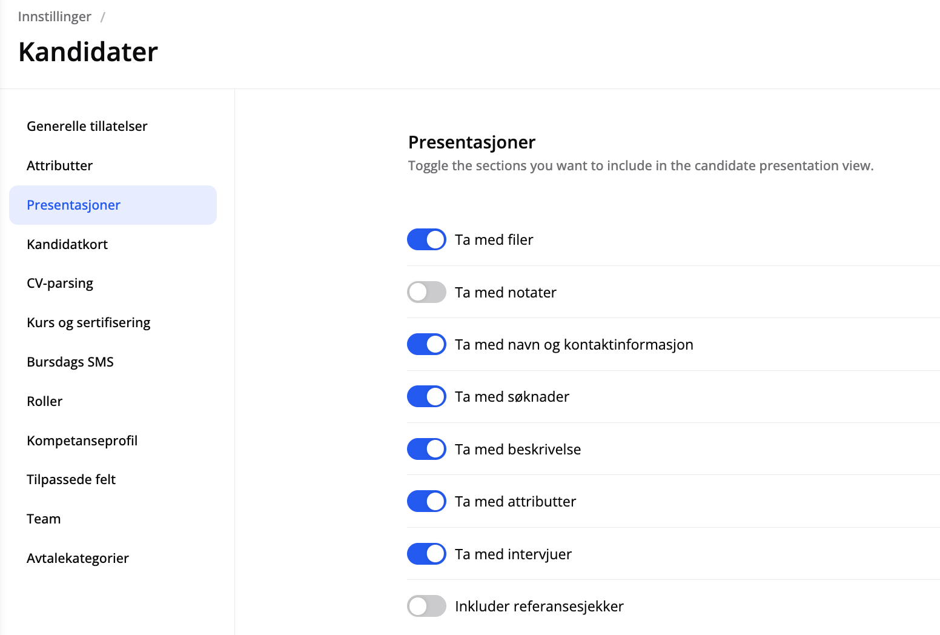940x635 pixels.
Task: Turn off 'Ta med intervjuer' switch
Action: (x=426, y=554)
